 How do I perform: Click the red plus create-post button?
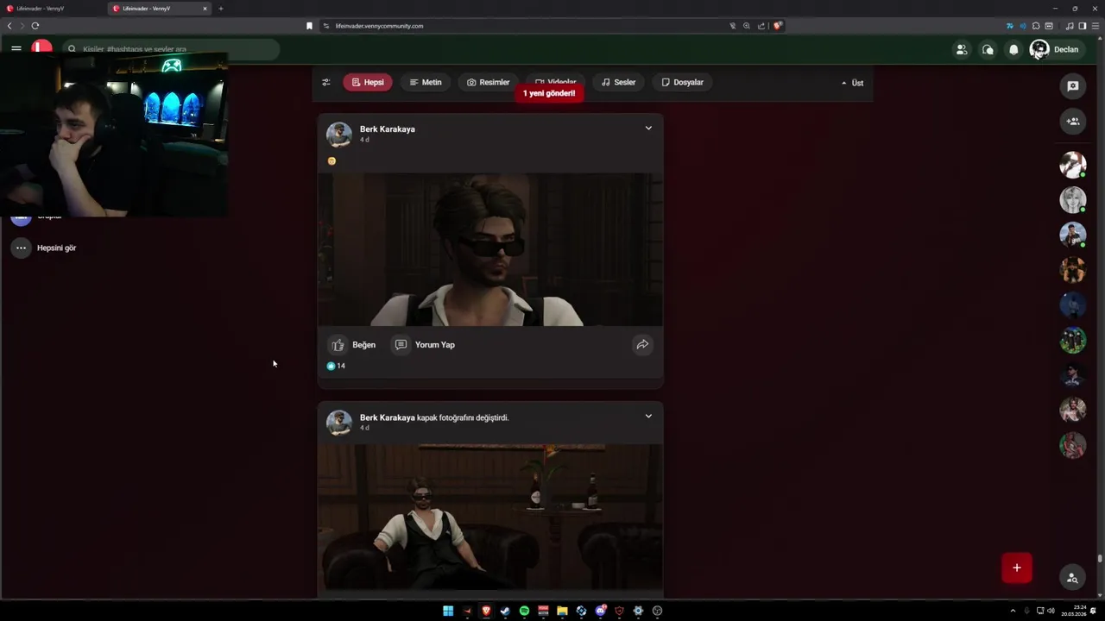(1017, 568)
